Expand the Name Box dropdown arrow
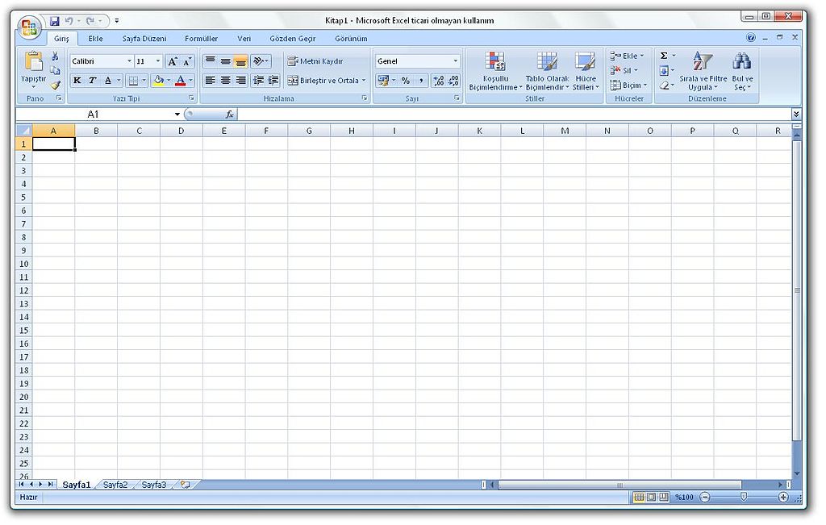The height and width of the screenshot is (525, 826). click(177, 115)
